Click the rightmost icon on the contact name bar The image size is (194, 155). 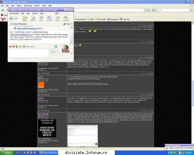(71, 24)
